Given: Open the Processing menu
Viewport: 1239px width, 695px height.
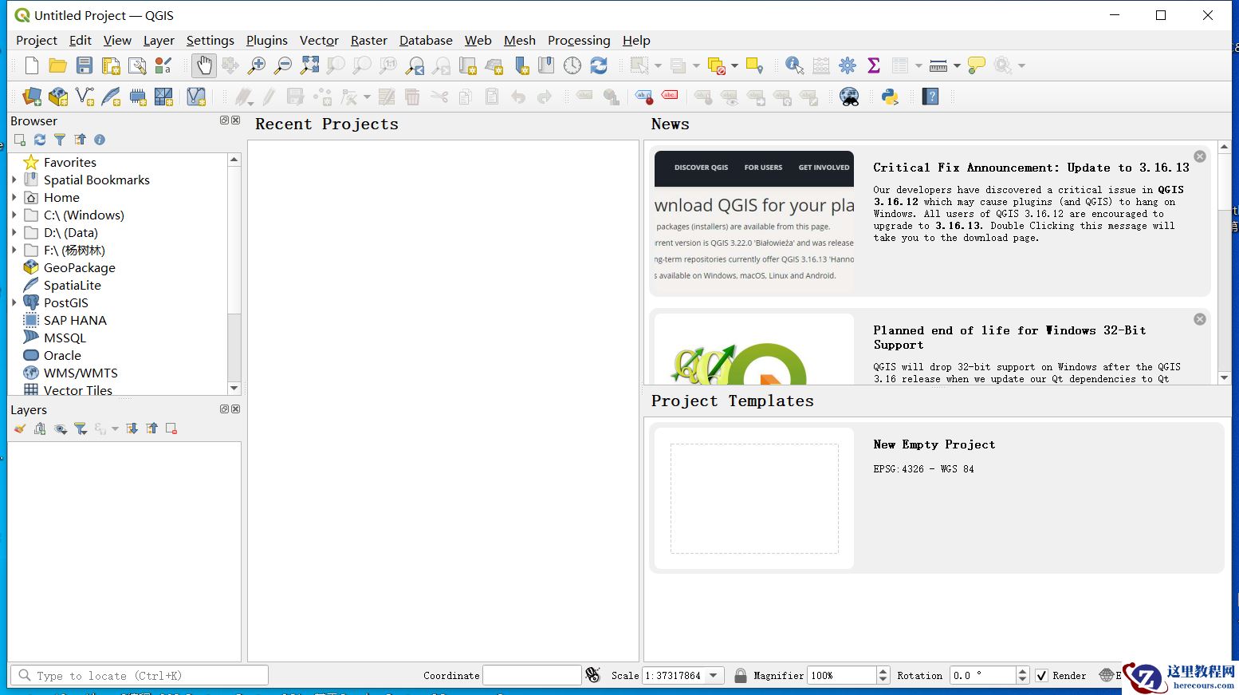Looking at the screenshot, I should (578, 40).
